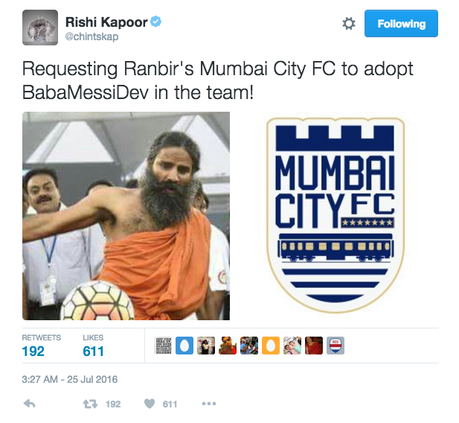
Task: Enlarge the Mumbai City FC logo image
Action: tap(336, 216)
